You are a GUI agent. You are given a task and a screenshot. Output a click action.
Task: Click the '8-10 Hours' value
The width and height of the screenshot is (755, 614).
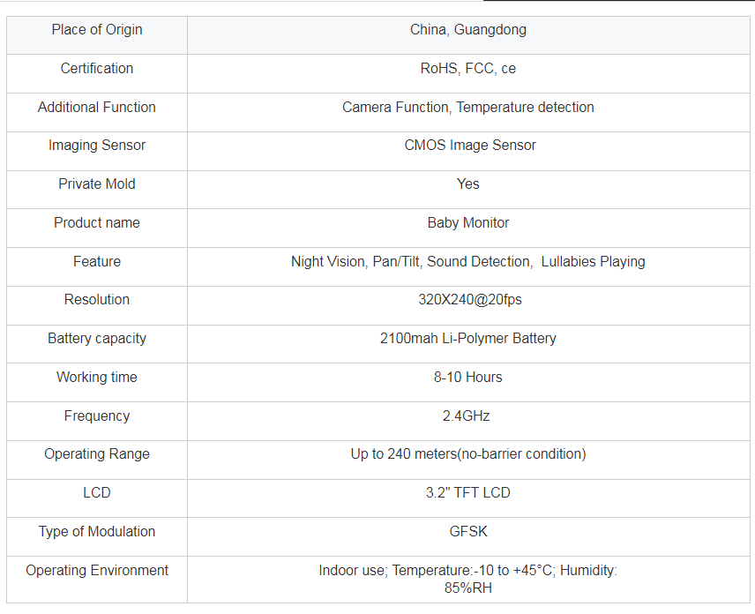(x=468, y=377)
